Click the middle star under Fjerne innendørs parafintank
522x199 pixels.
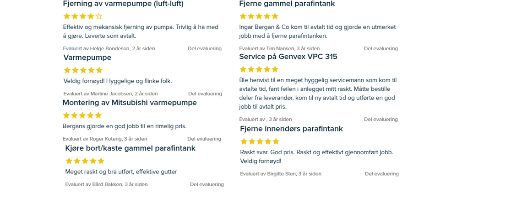click(x=260, y=141)
